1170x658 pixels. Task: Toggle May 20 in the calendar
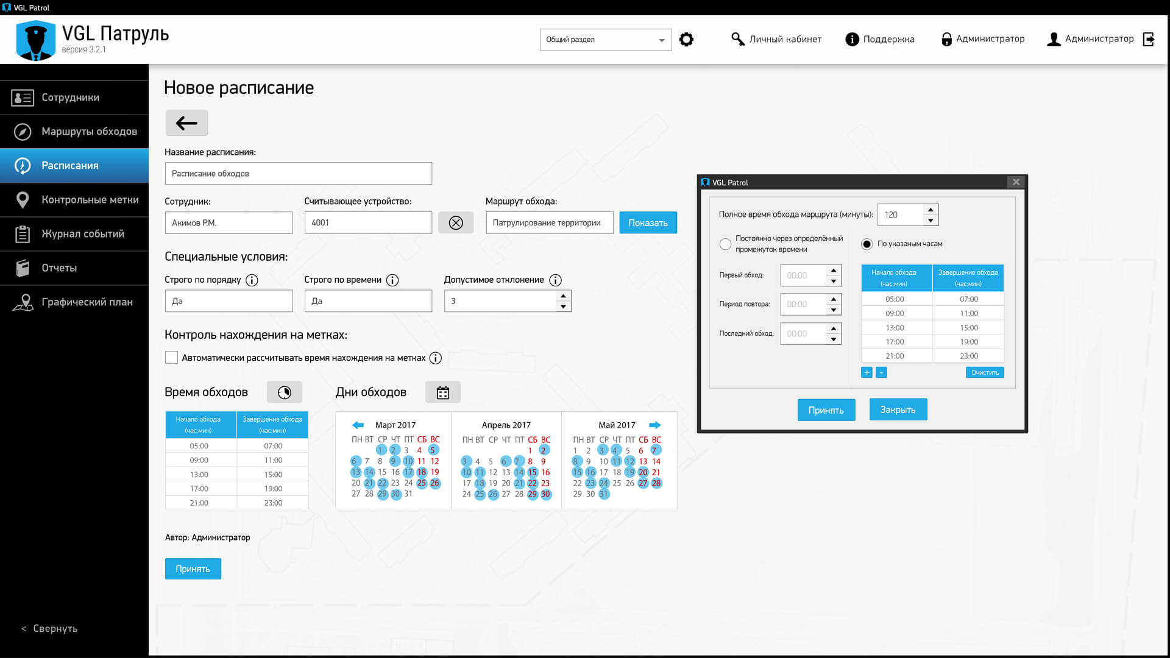click(x=643, y=472)
